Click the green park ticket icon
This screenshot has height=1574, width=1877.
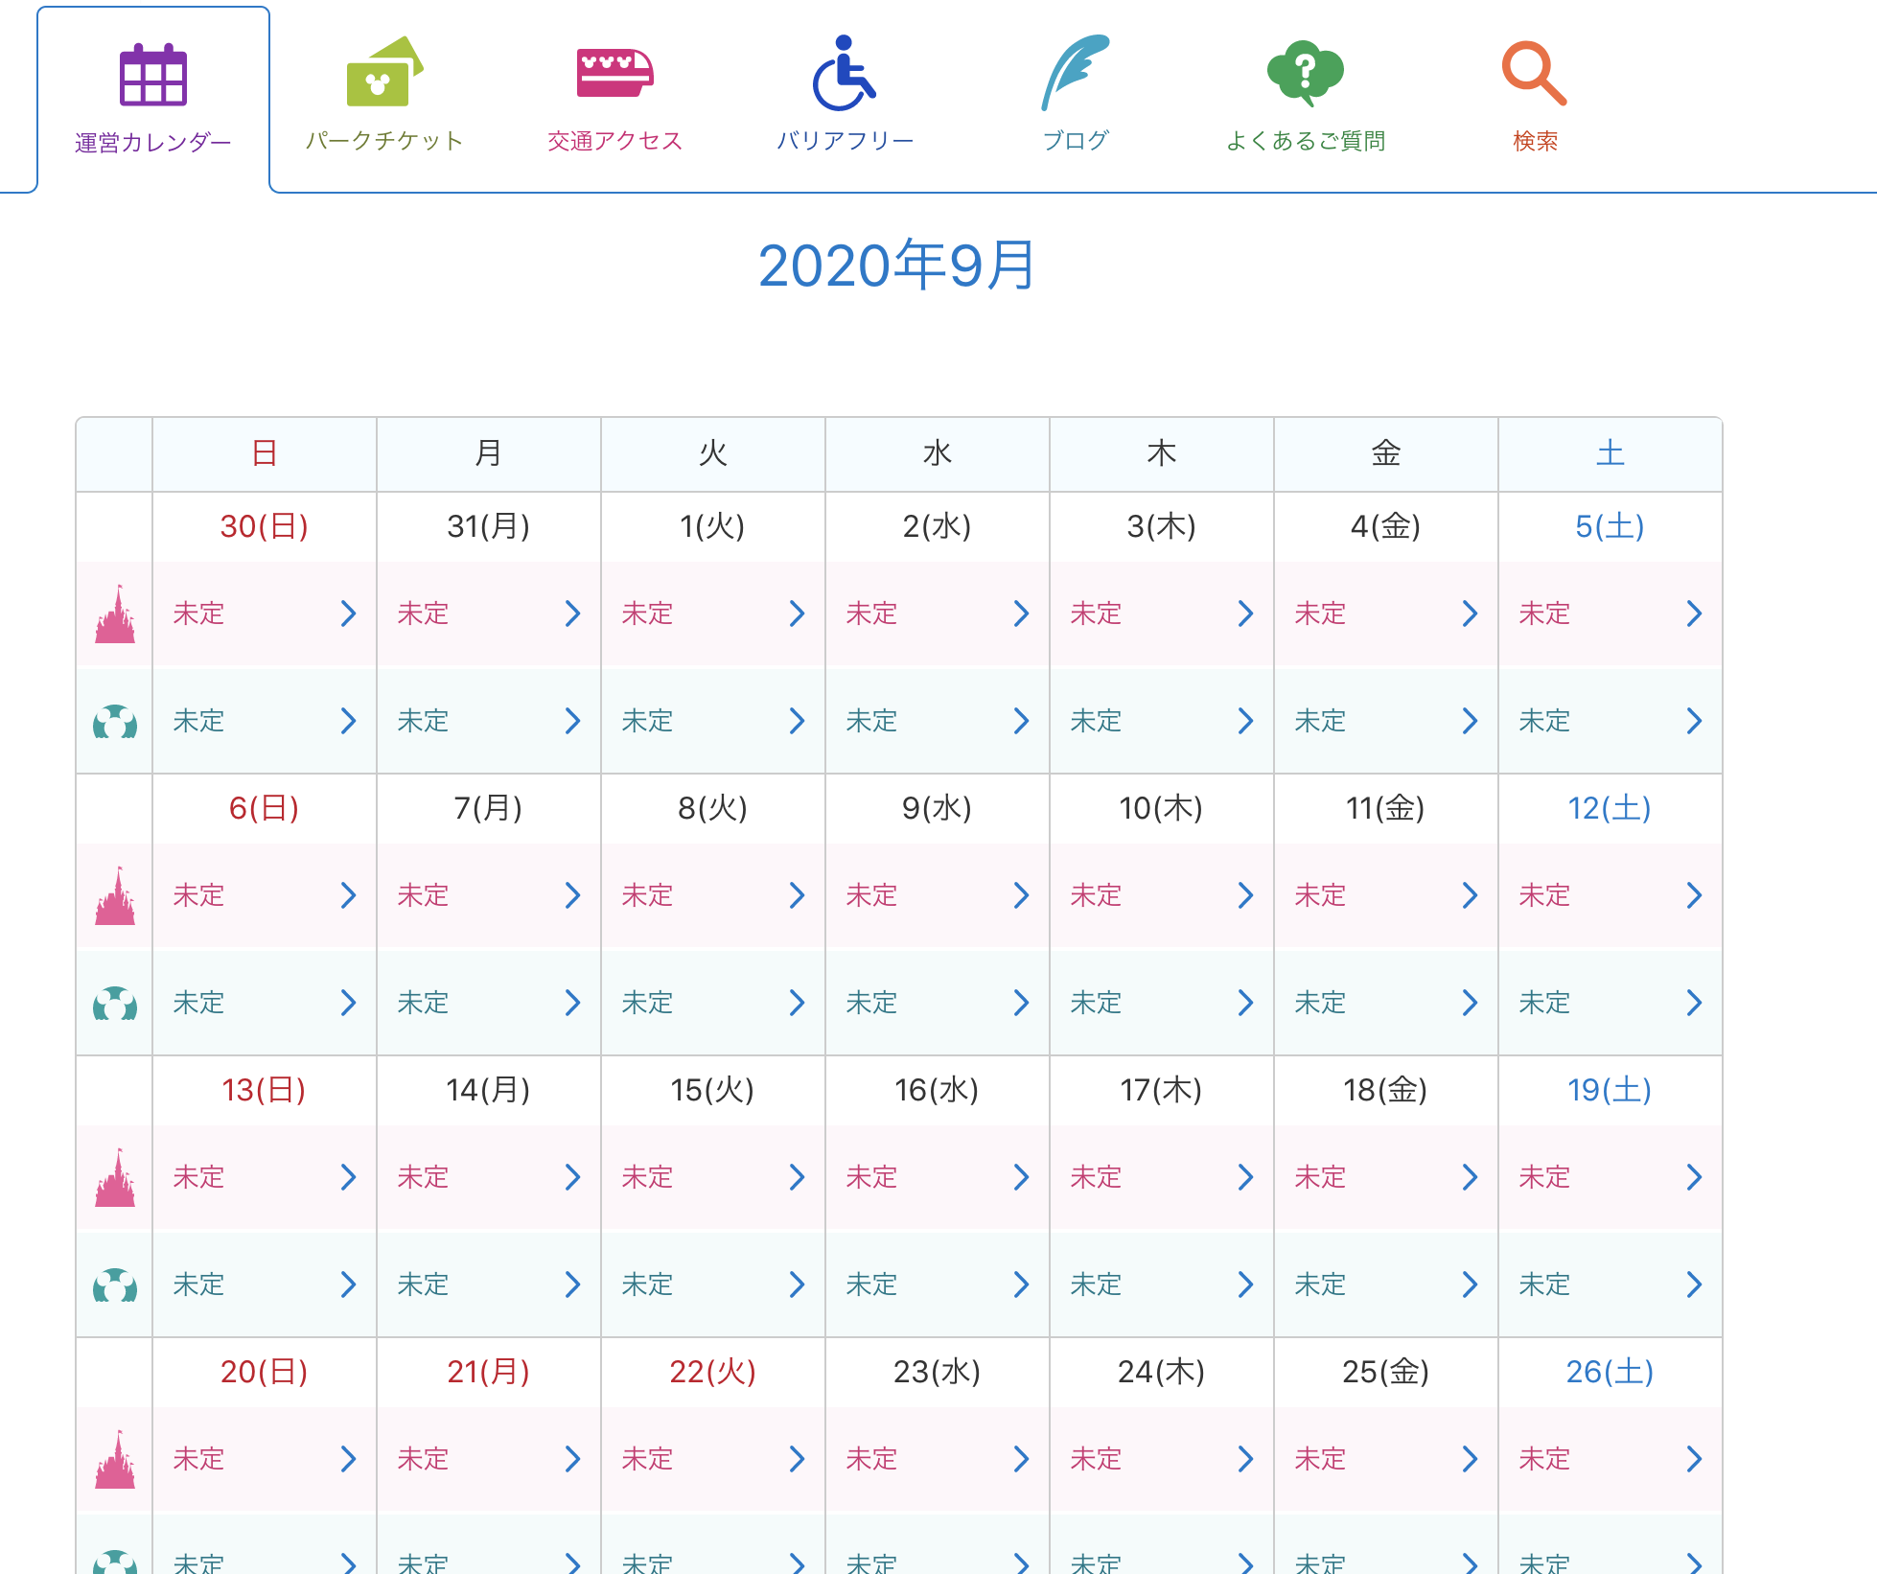pos(383,72)
